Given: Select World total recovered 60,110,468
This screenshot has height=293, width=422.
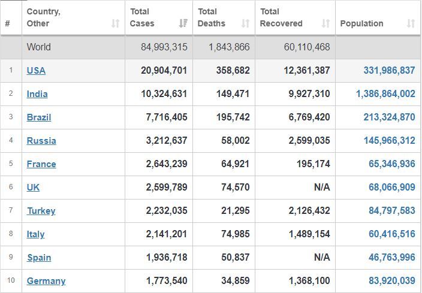Looking at the screenshot, I should (307, 47).
